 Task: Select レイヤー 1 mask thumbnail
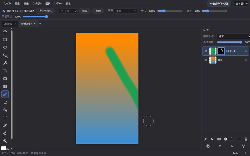pos(221,51)
